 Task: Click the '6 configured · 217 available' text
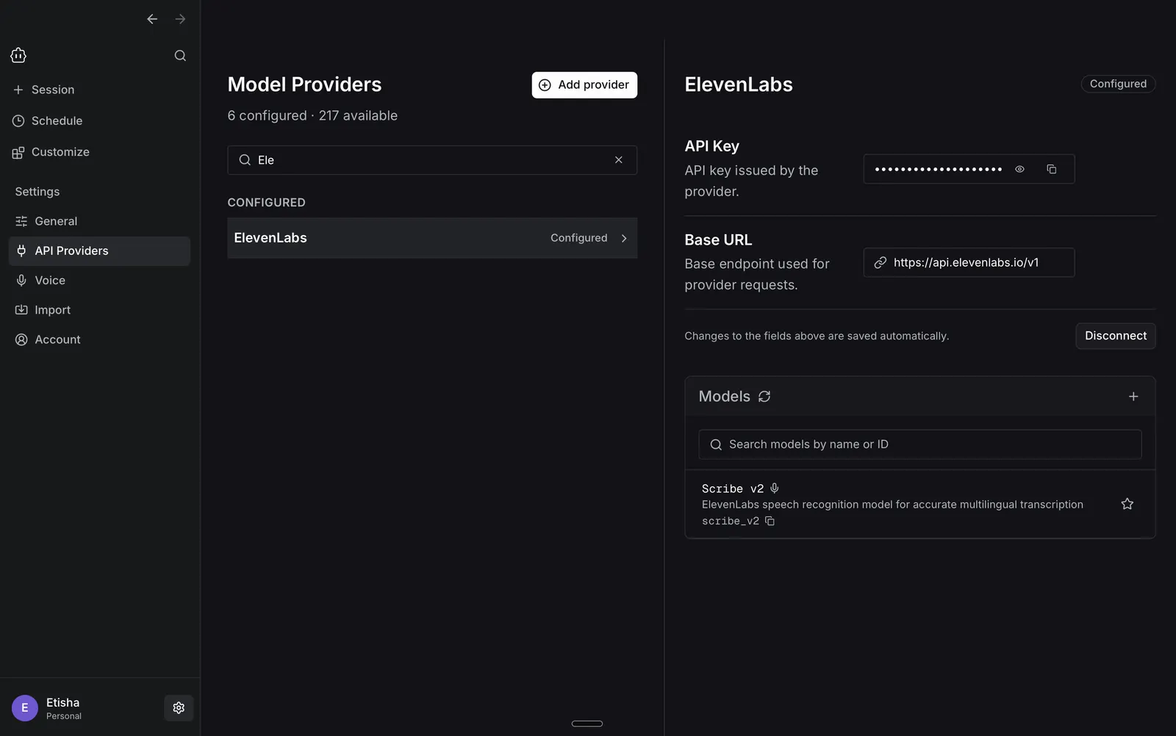[312, 116]
